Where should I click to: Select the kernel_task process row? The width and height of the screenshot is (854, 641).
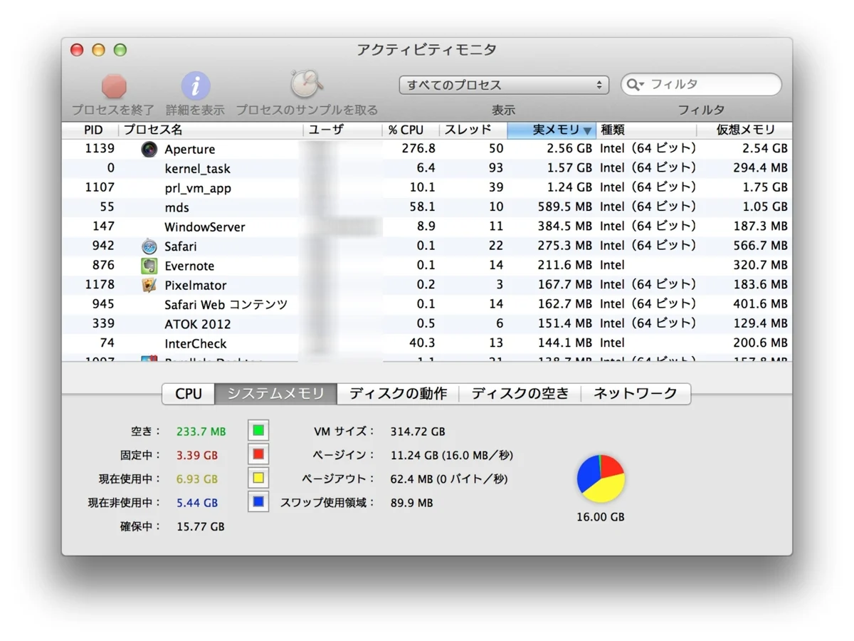(427, 168)
